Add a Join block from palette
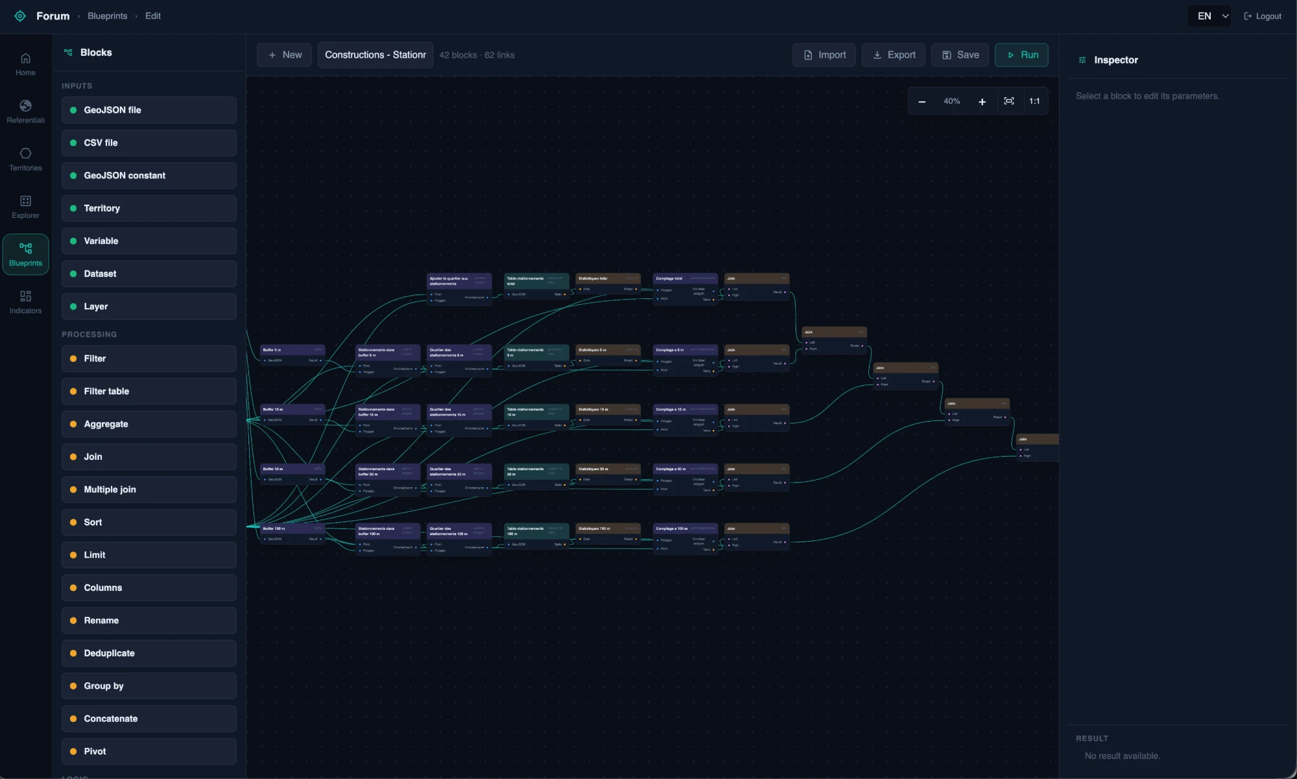The image size is (1297, 779). pos(149,457)
